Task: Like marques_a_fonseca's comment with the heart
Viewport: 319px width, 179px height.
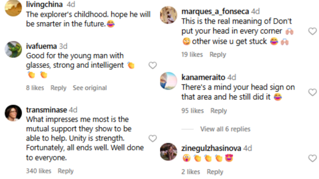Action: pyautogui.click(x=312, y=31)
